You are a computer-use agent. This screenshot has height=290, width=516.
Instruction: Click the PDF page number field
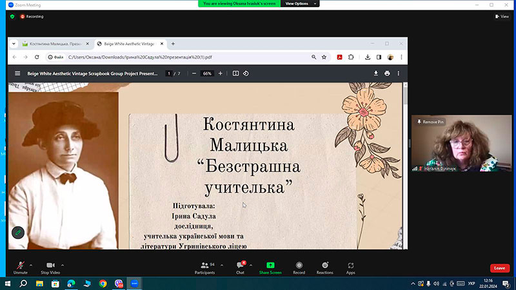(x=169, y=73)
